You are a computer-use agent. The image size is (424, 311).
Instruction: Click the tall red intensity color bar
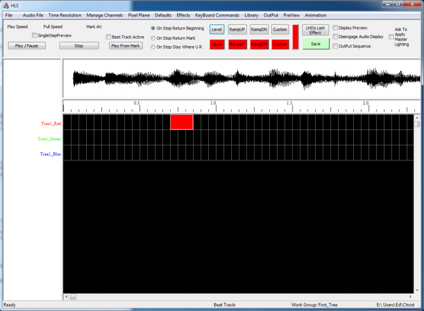(x=295, y=37)
